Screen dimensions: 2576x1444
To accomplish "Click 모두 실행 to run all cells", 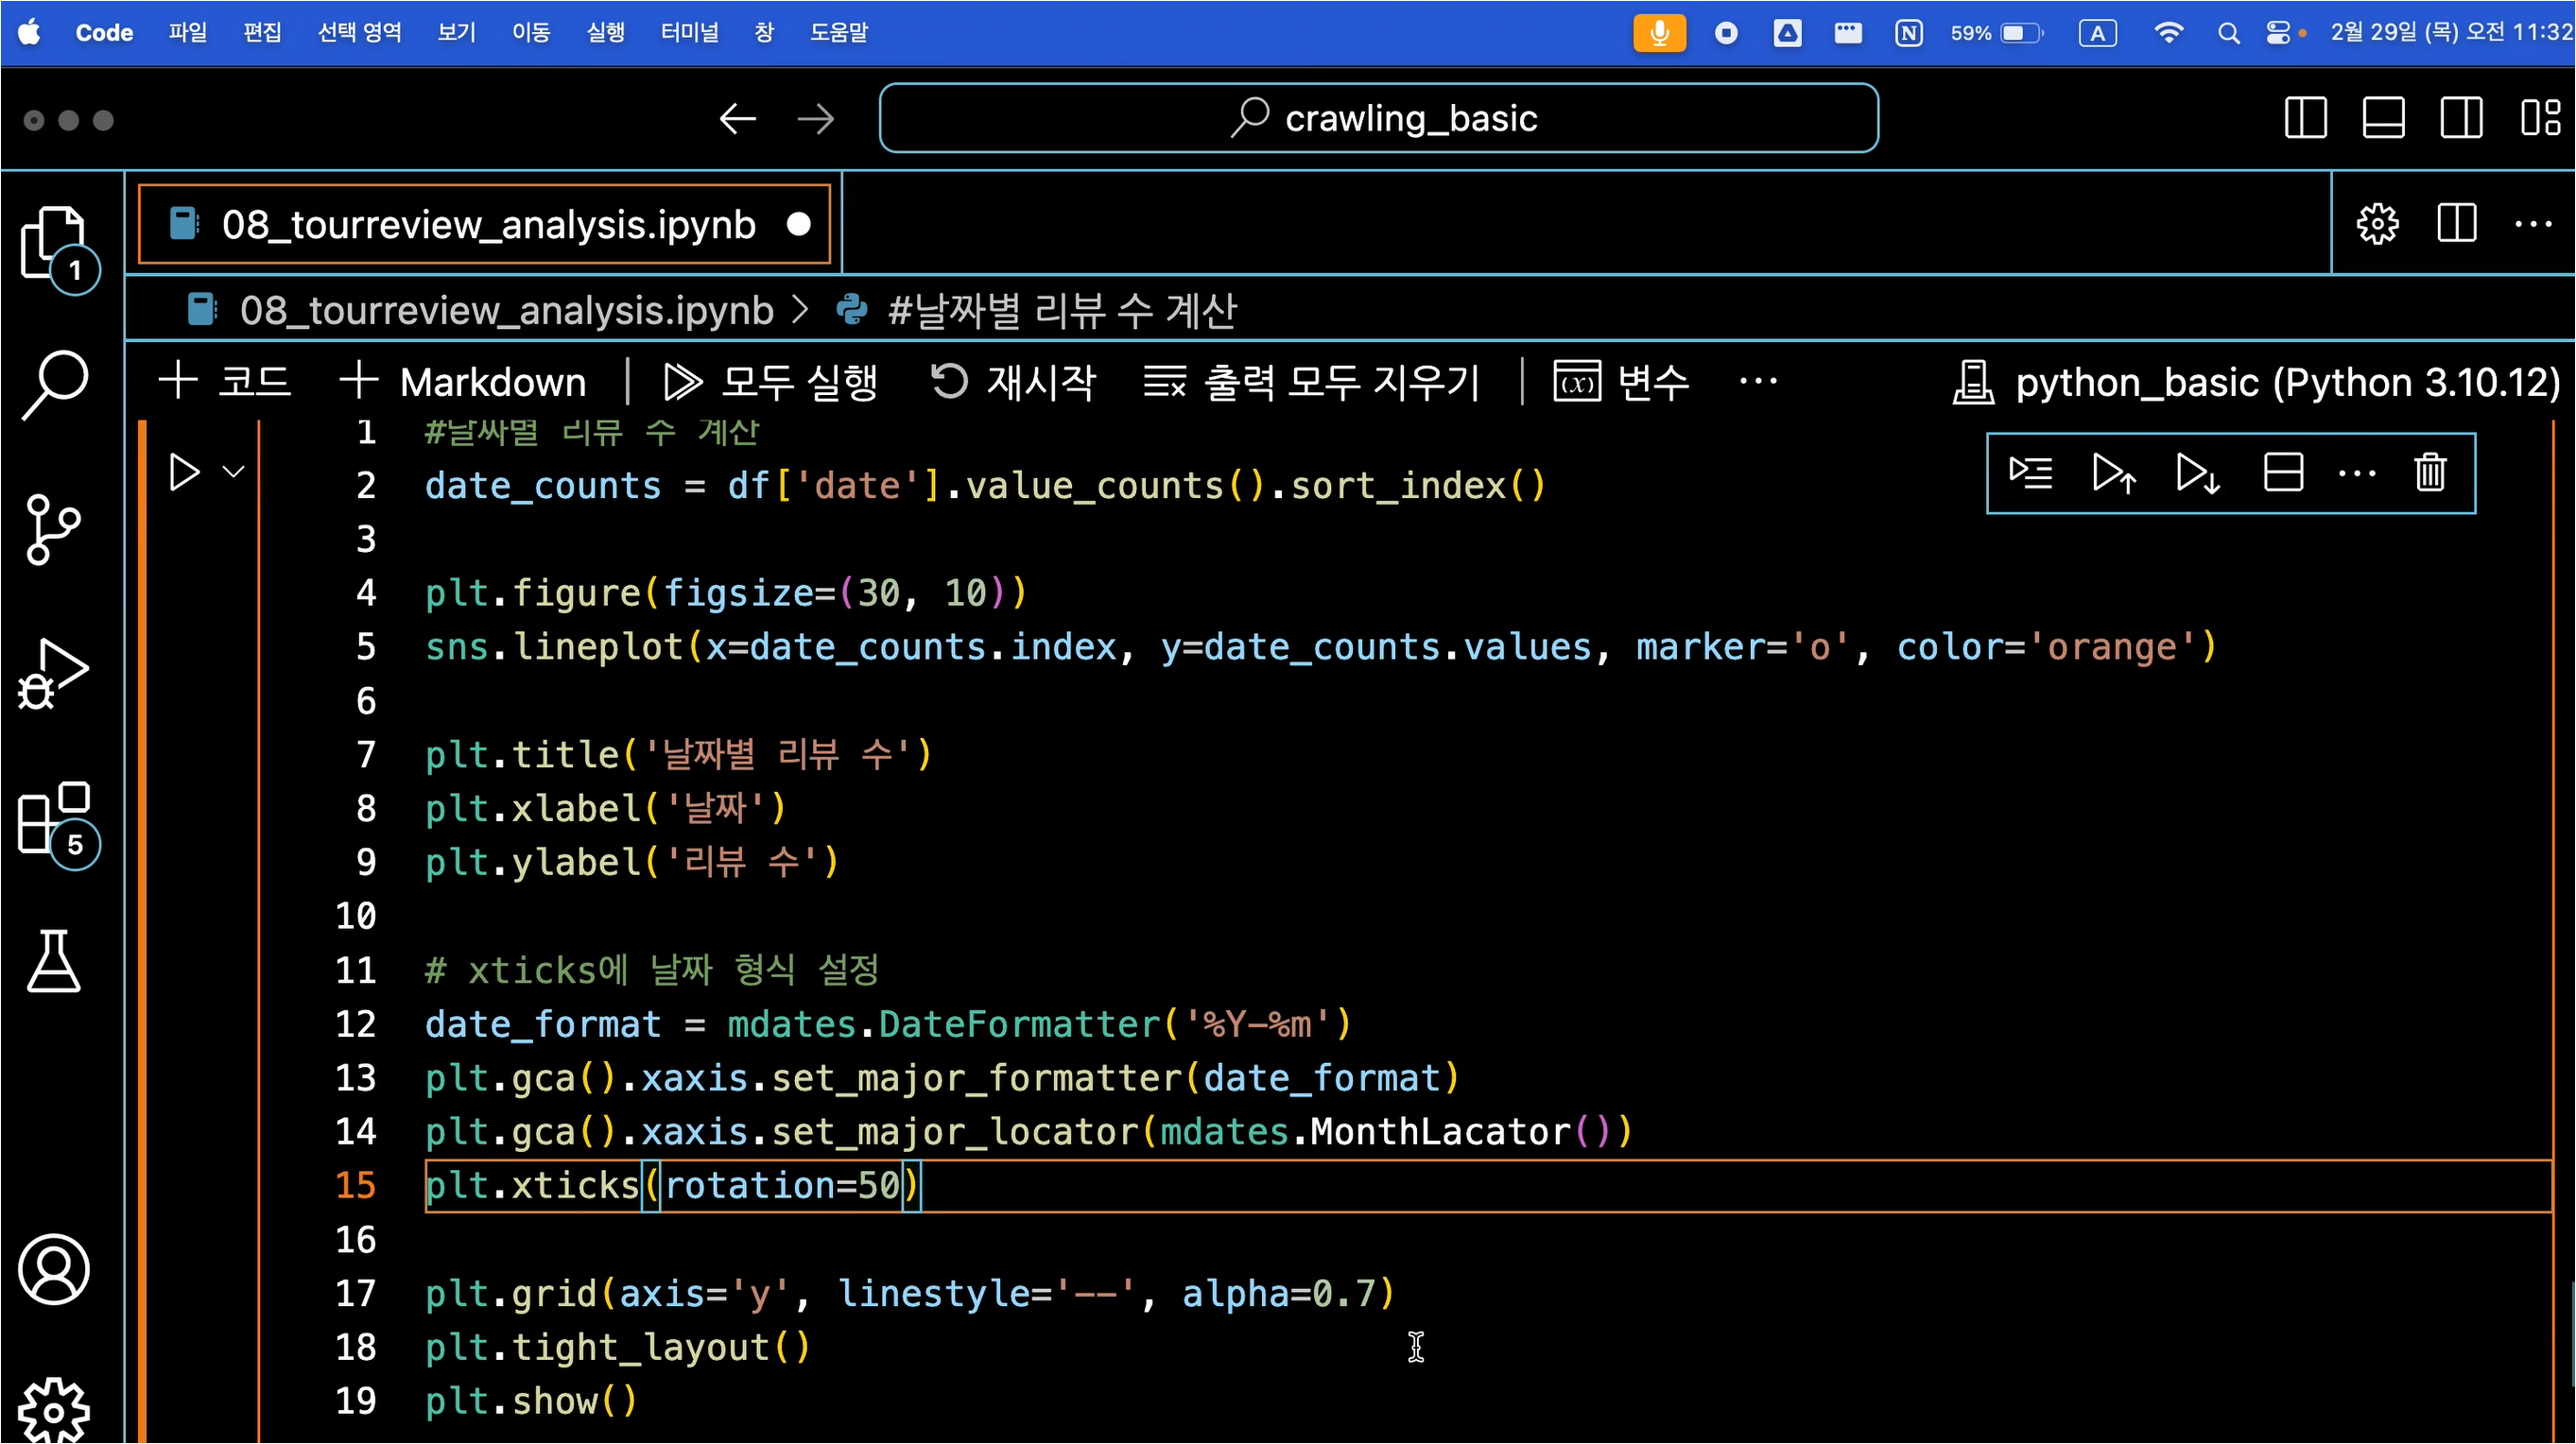I will [770, 382].
